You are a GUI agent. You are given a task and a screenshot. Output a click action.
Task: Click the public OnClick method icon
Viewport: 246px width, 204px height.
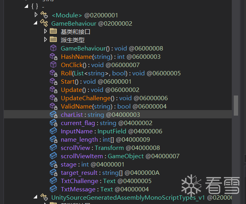click(x=53, y=65)
